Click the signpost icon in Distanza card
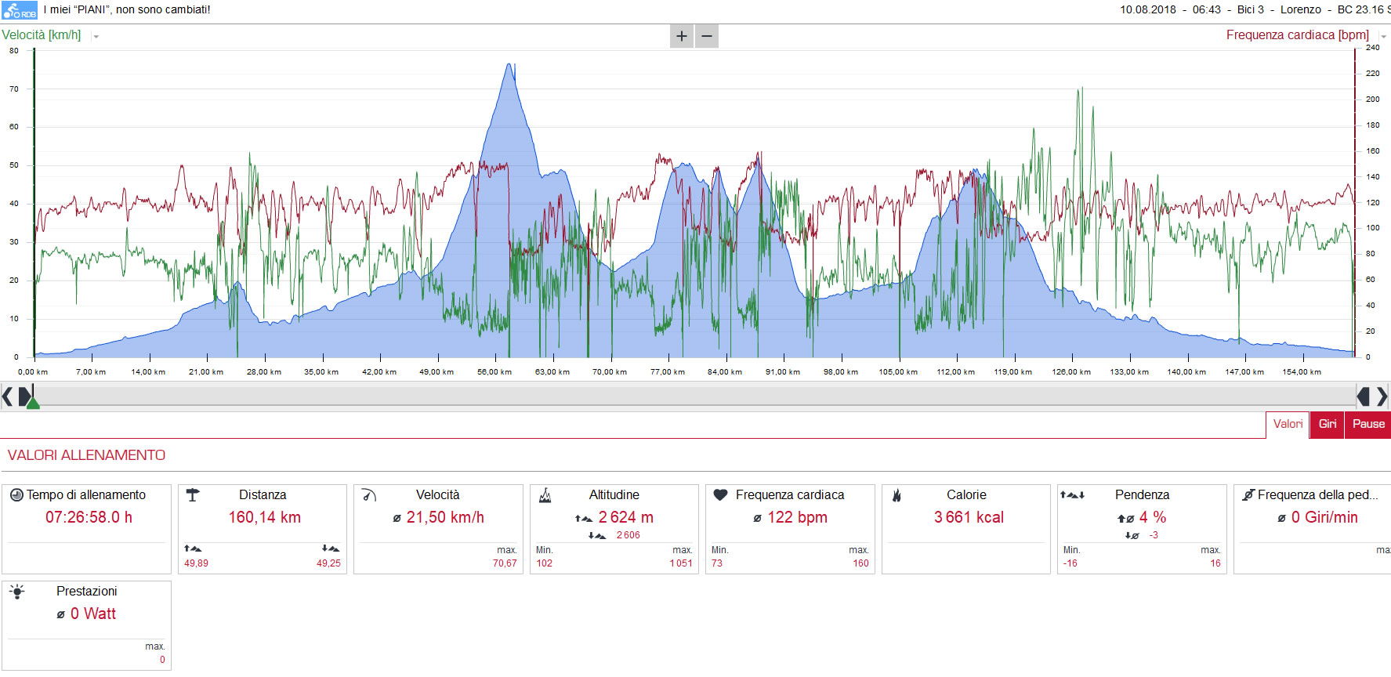 click(x=193, y=495)
